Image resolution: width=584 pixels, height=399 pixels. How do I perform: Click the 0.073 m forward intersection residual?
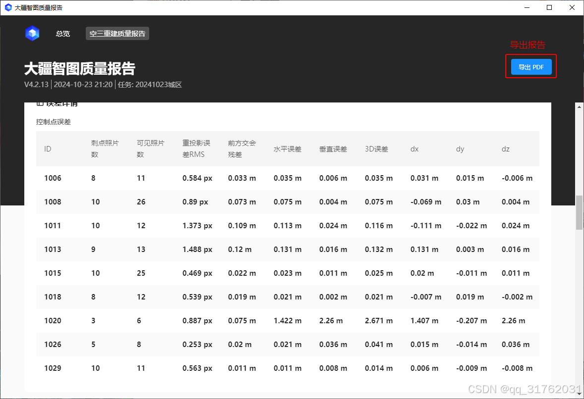[x=242, y=202]
